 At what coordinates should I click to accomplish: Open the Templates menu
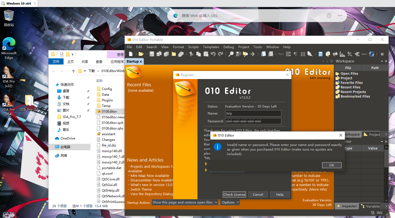pos(211,47)
